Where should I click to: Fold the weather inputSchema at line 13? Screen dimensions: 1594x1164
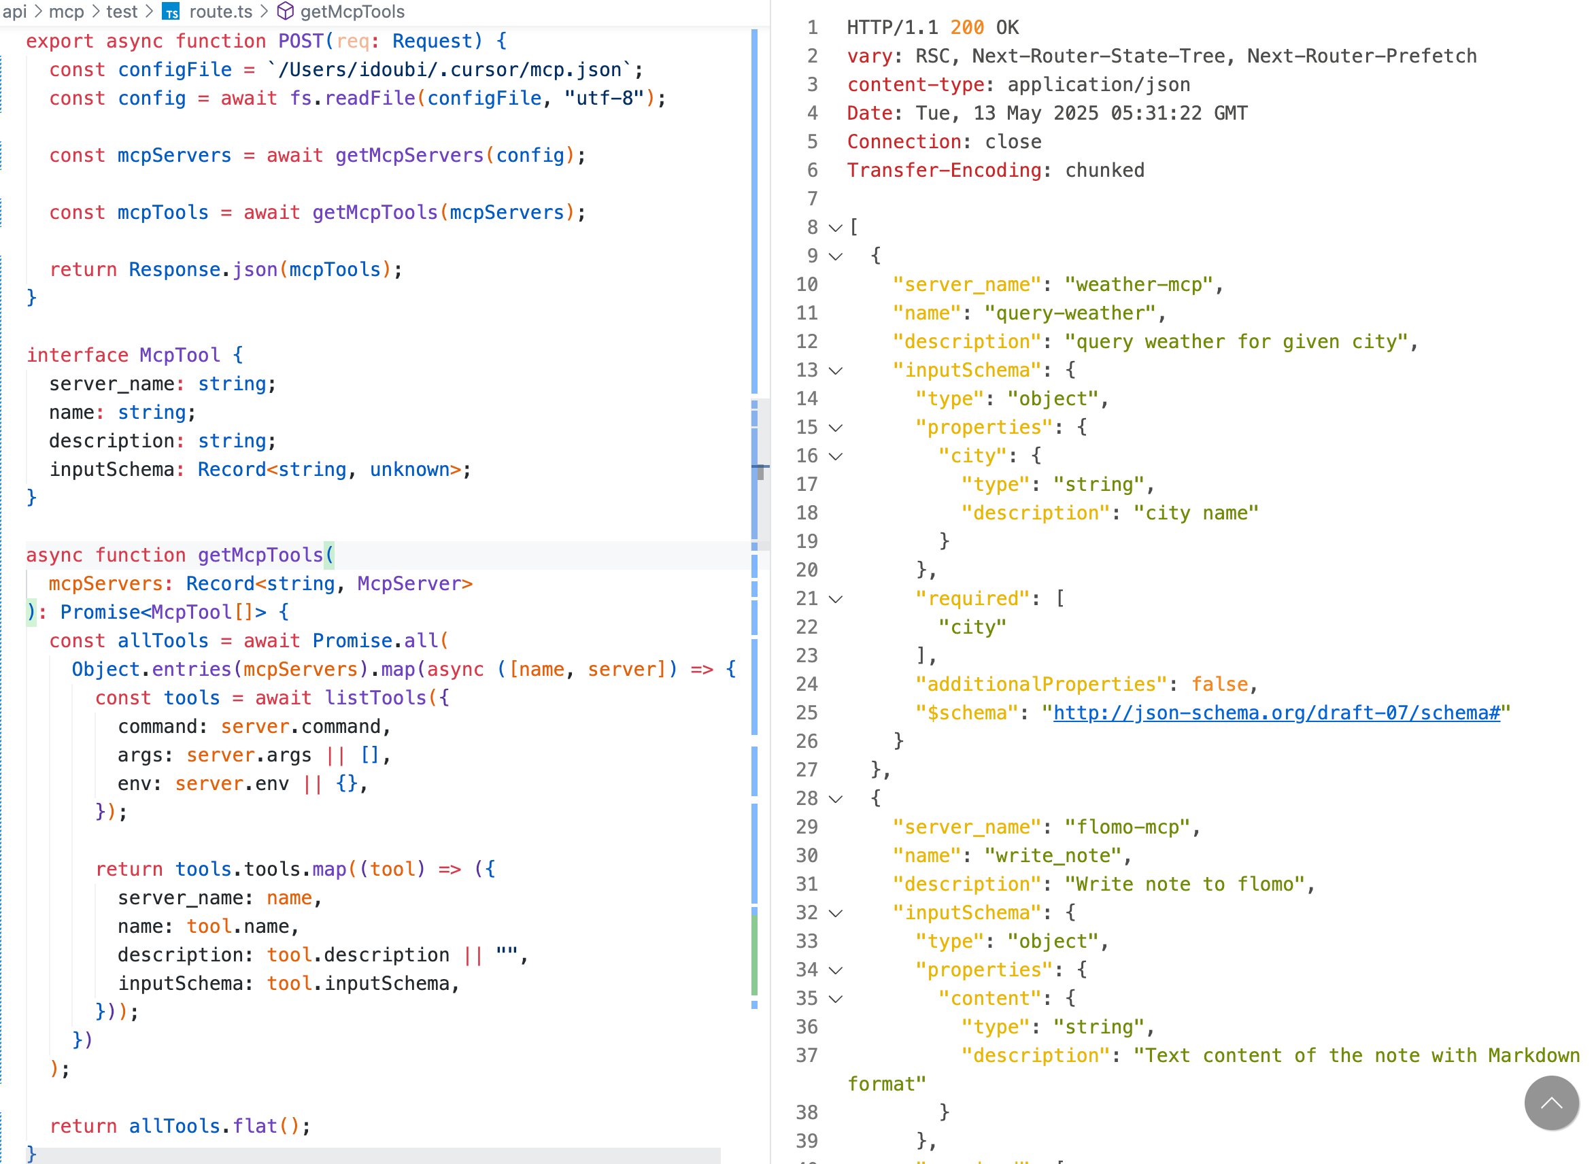point(835,371)
